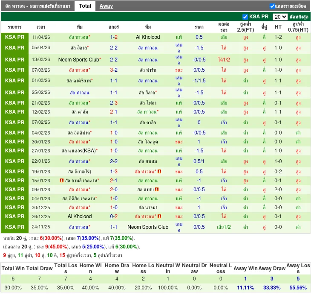Open the match count dropdown showing 20
311x295 pixels.
[x=280, y=17]
